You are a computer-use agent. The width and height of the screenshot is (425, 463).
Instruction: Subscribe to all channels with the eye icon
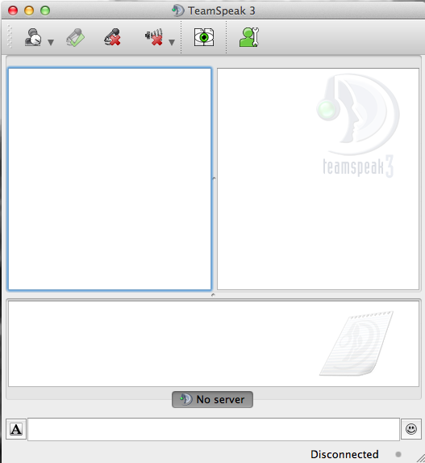(x=204, y=37)
